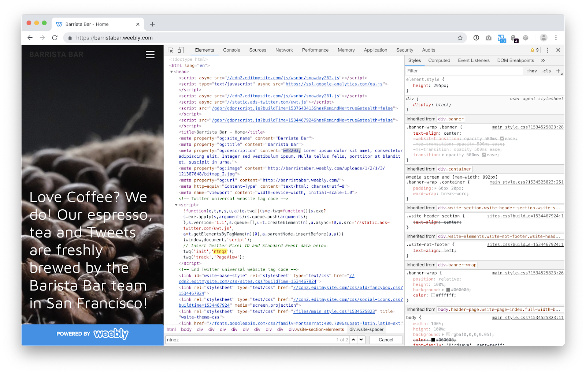Click the extension icon with badge 4
The width and height of the screenshot is (586, 374).
pyautogui.click(x=514, y=38)
